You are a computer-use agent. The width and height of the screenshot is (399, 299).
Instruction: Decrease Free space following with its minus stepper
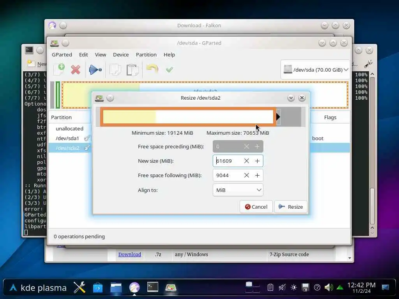pyautogui.click(x=246, y=176)
